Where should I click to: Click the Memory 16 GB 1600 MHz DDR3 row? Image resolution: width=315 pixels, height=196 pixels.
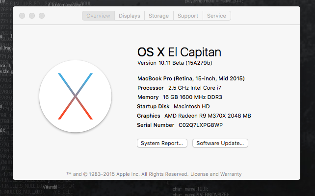180,97
